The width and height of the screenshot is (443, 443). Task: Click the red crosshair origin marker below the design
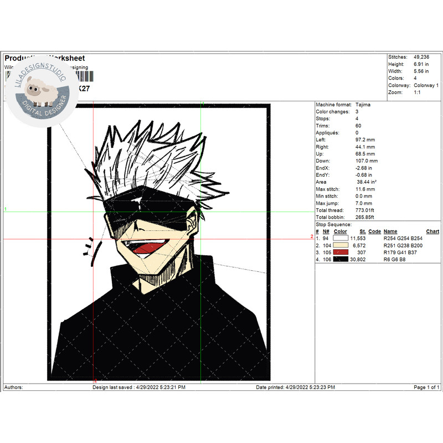[97, 380]
